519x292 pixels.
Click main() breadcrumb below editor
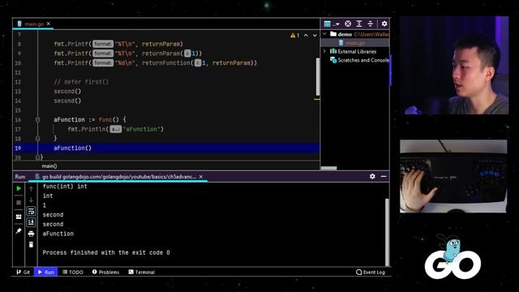(49, 165)
